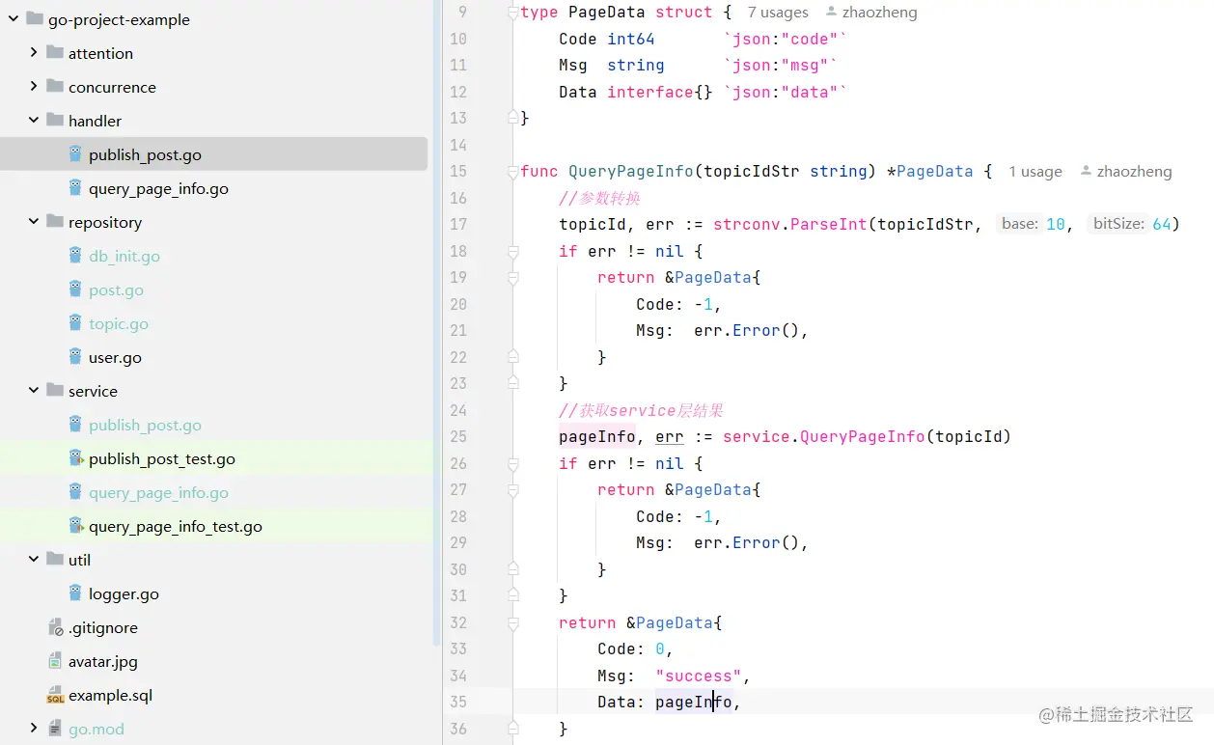Collapse the service folder chevron

tap(34, 391)
